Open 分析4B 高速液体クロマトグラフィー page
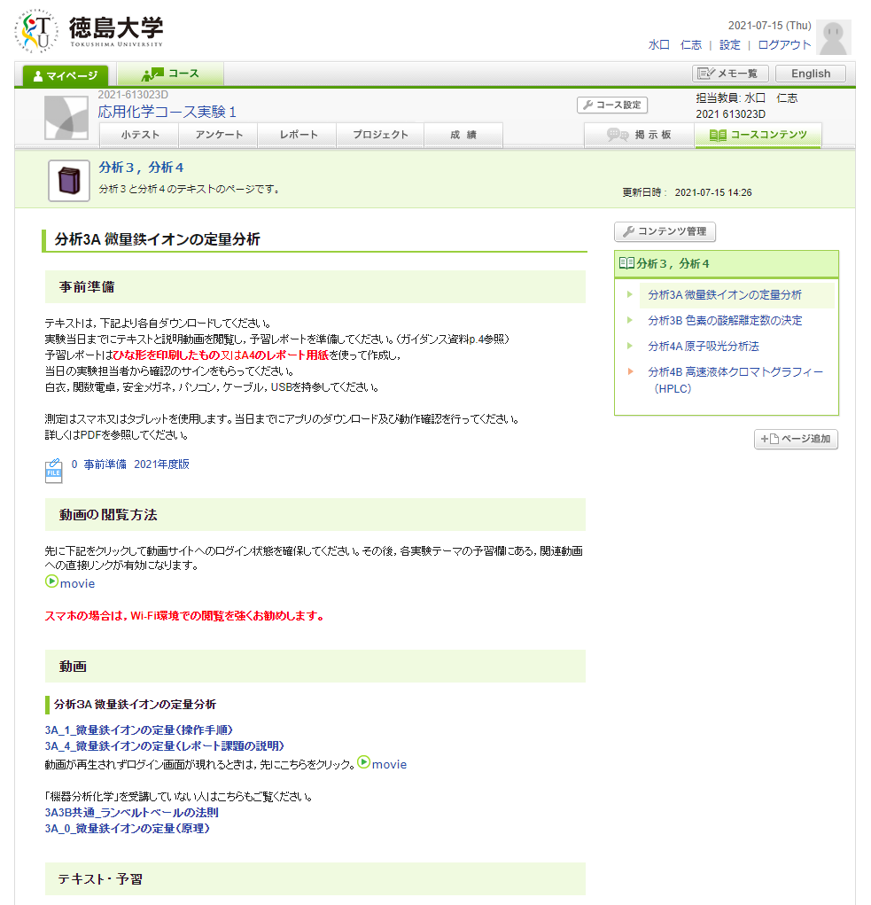This screenshot has width=871, height=905. tap(735, 371)
